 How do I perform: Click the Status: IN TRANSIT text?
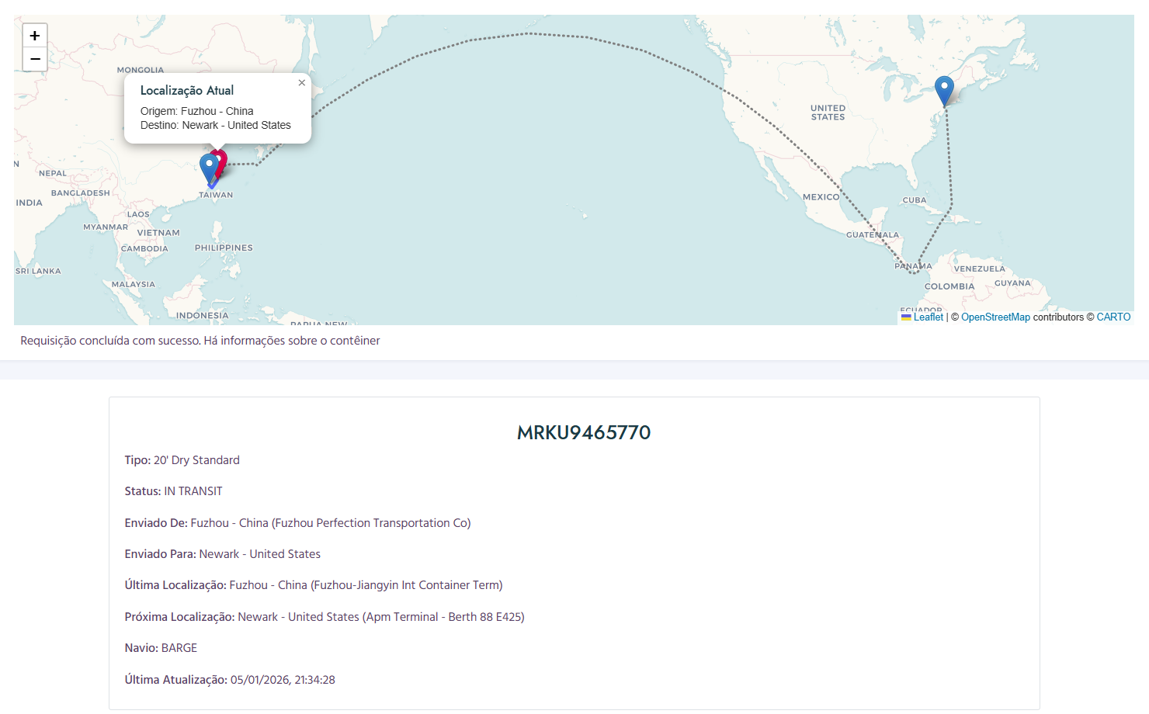[174, 491]
